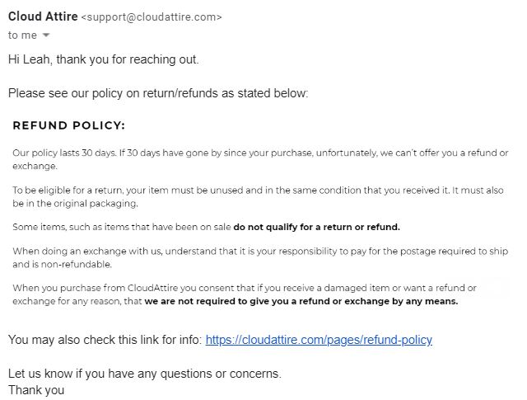
Task: Click the support@cloudattire.com sender address
Action: point(151,16)
